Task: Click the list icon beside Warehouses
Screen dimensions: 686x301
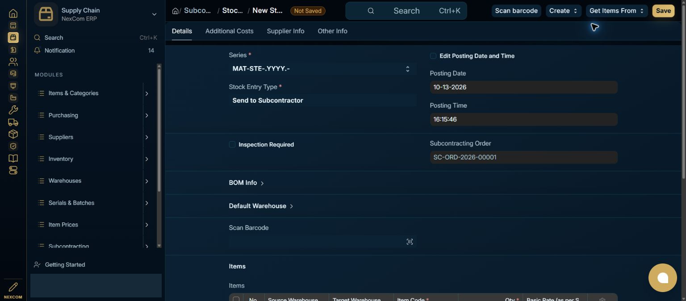Action: (x=41, y=181)
